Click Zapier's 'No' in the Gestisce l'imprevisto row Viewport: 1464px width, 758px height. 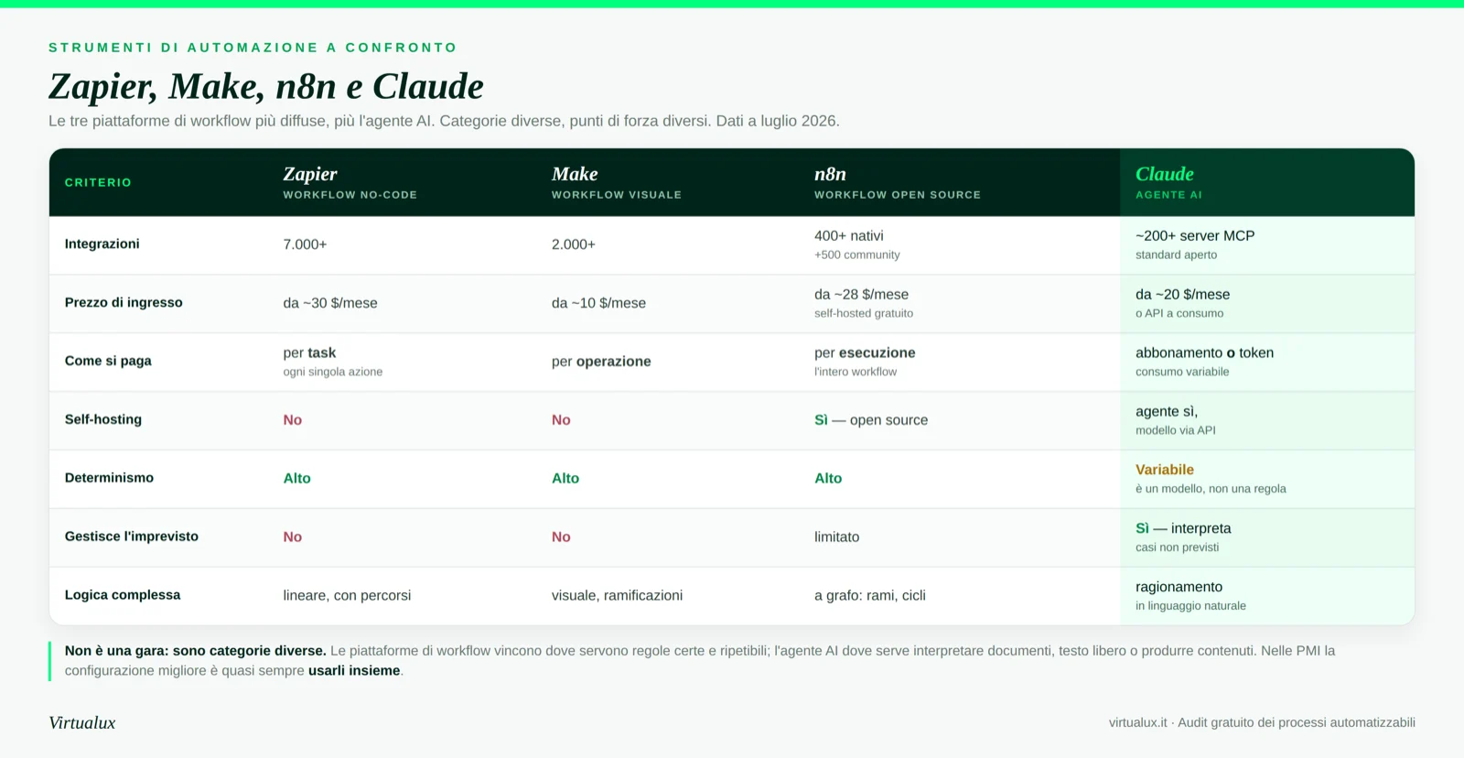click(292, 537)
